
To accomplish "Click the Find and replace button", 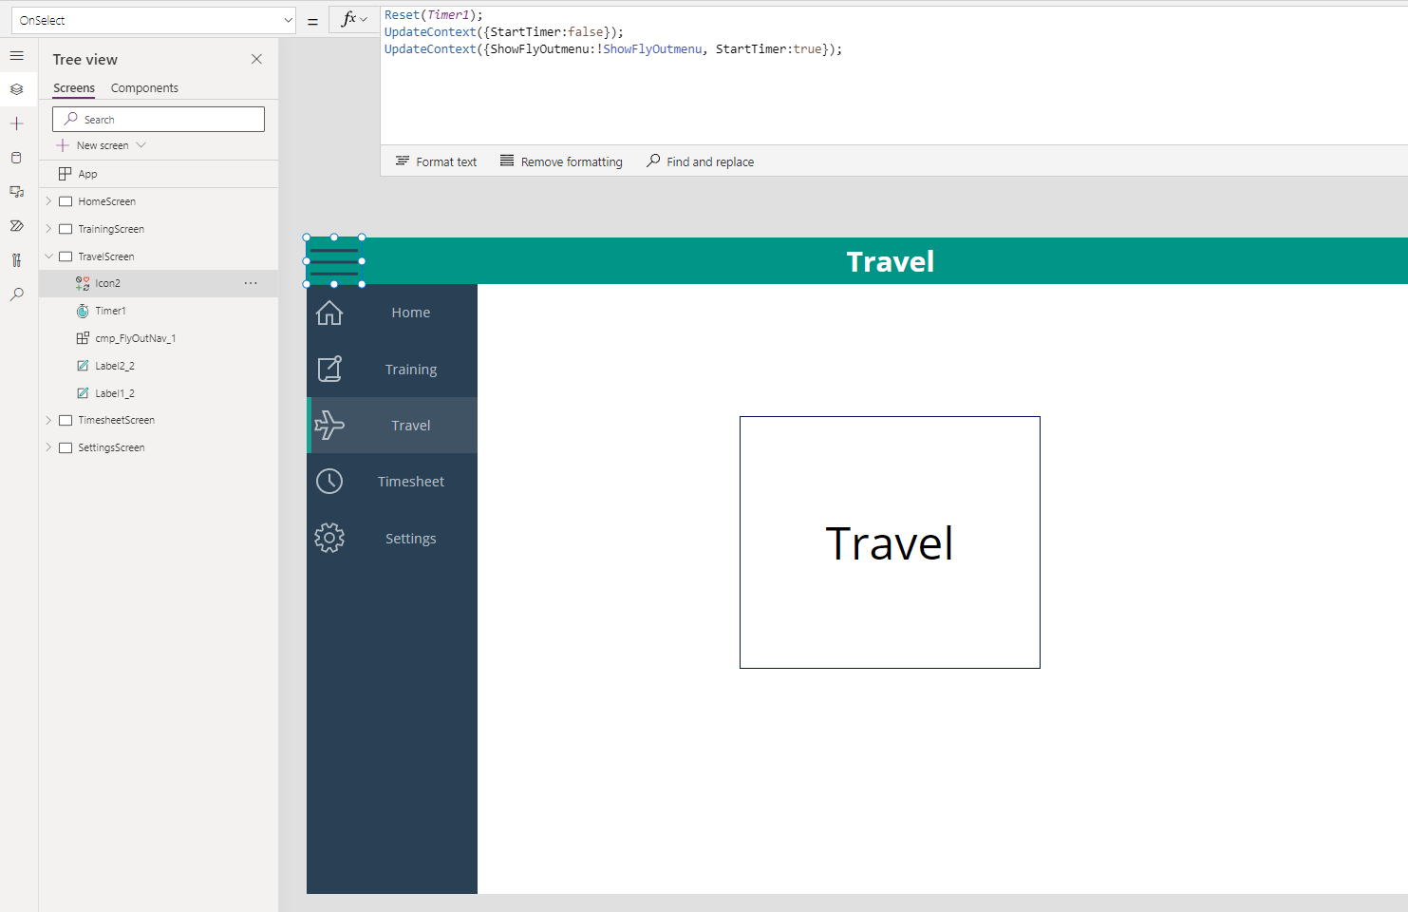I will [700, 161].
